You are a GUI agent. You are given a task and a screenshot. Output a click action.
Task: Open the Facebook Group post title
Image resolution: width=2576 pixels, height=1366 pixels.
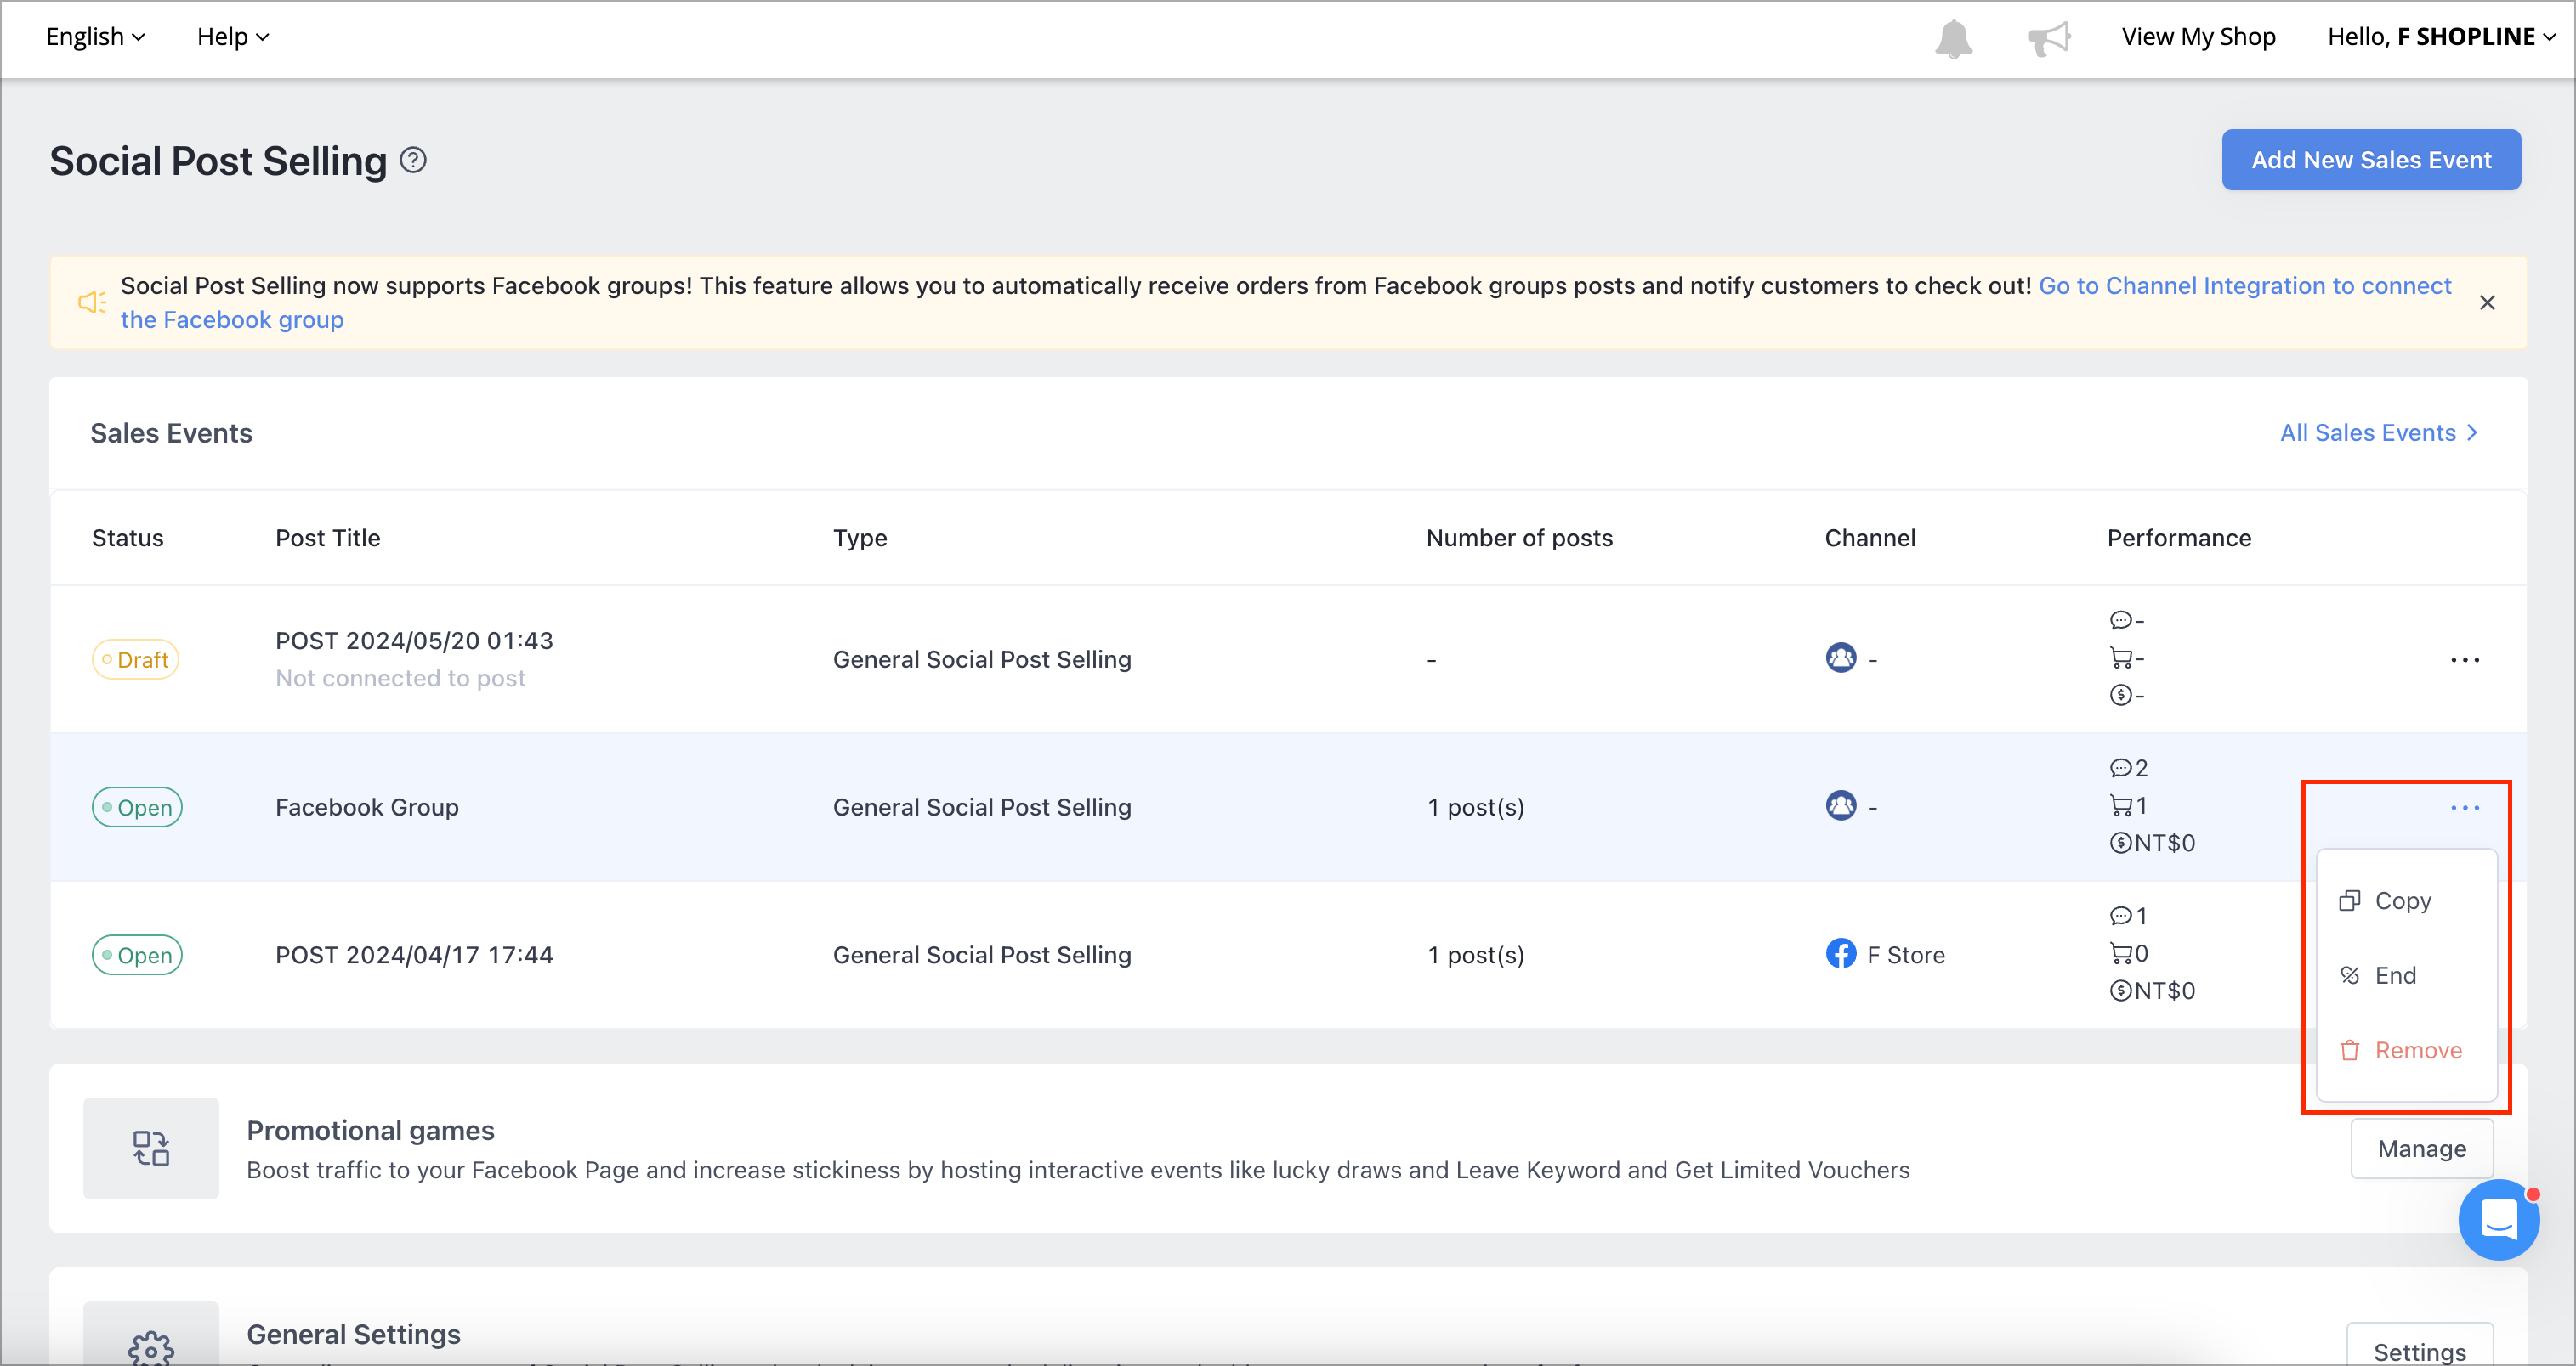(367, 807)
